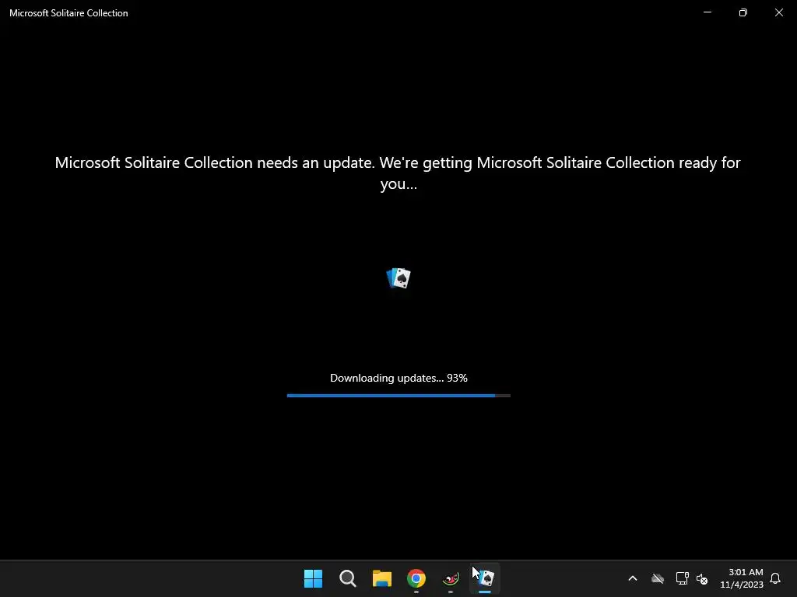The width and height of the screenshot is (797, 597).
Task: Click the "Downloading updates... 93%" status text
Action: [398, 378]
